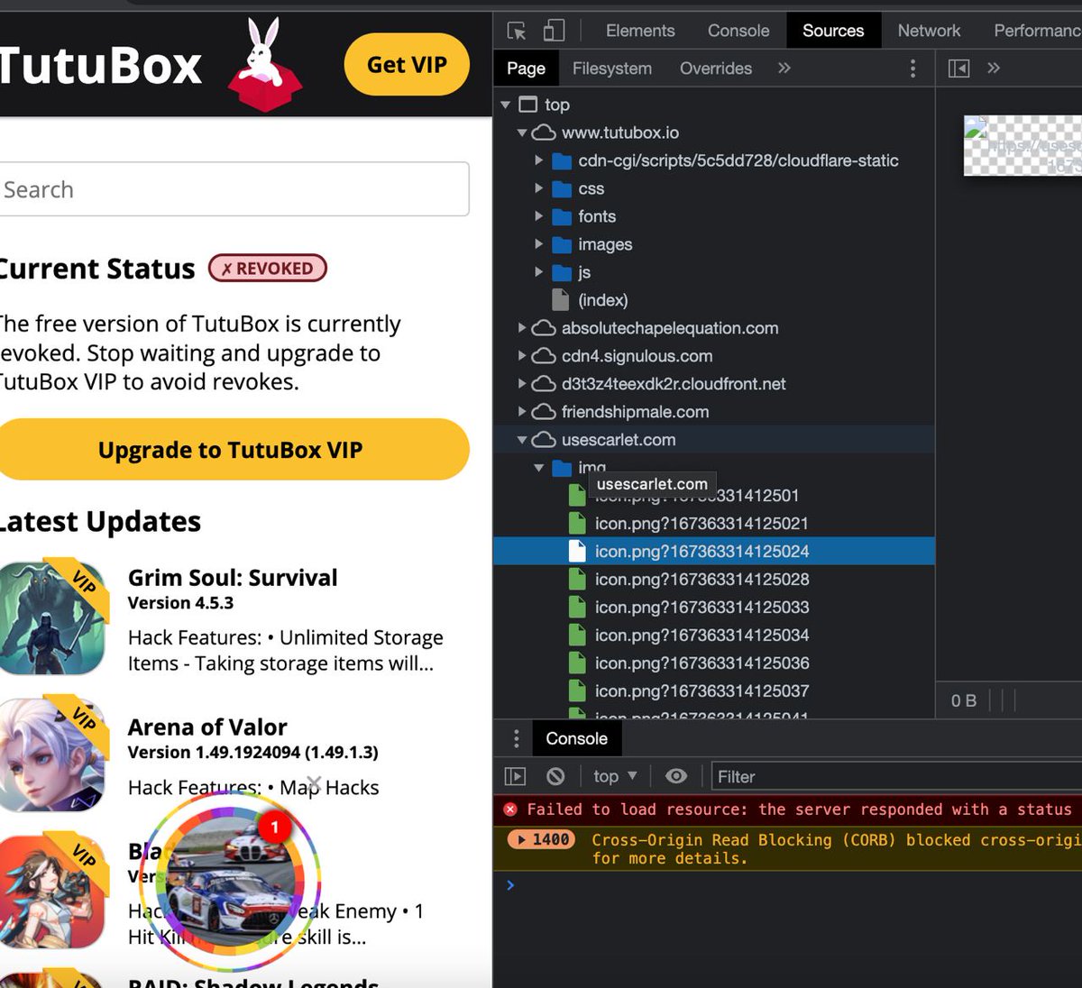This screenshot has height=988, width=1082.
Task: Collapse the usescarlet img folder arrow
Action: pos(538,468)
